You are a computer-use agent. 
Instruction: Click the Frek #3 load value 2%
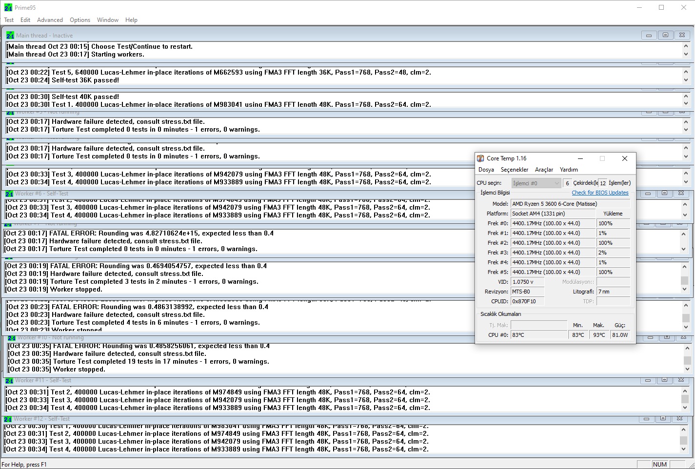pos(614,253)
